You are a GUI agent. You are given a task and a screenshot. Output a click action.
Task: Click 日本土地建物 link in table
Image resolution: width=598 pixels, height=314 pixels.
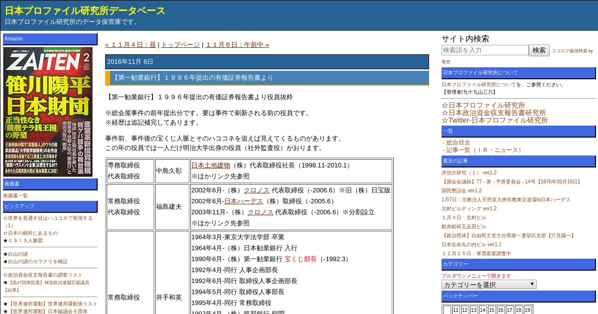coord(211,165)
